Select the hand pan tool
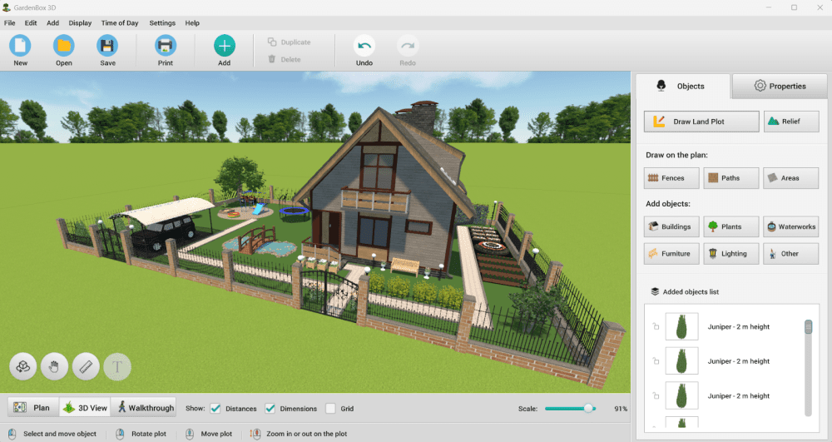The height and width of the screenshot is (442, 832). coord(54,366)
